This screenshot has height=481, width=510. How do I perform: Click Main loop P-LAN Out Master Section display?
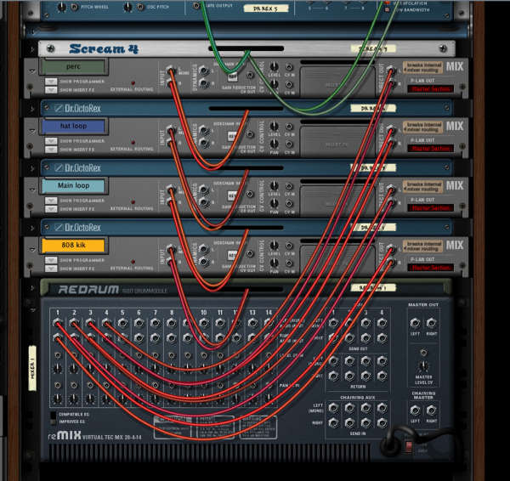(x=430, y=208)
